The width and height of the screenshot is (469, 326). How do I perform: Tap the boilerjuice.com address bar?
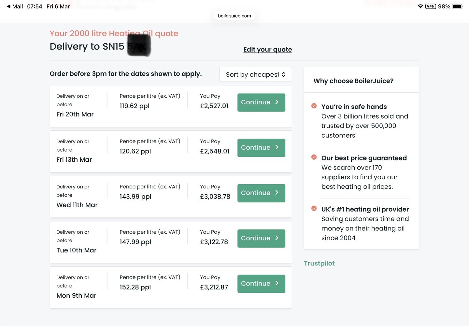pos(234,16)
